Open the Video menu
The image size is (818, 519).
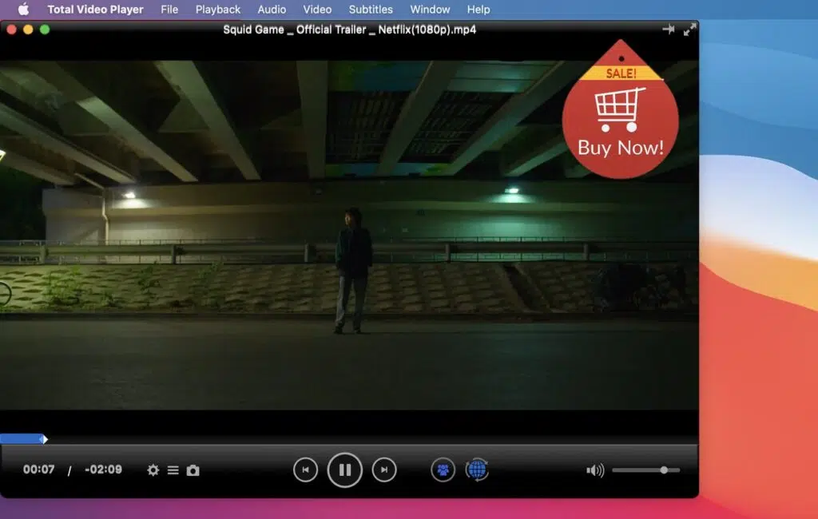[317, 9]
